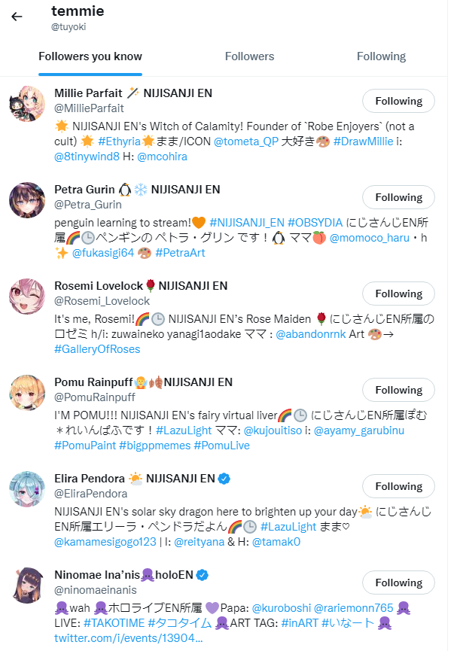Go back using the left arrow icon
454x651 pixels.
pos(17,17)
